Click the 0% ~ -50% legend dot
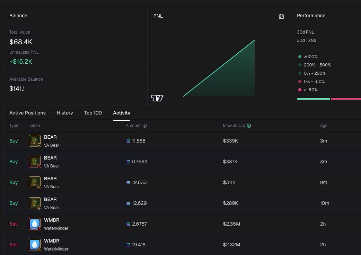 300,81
